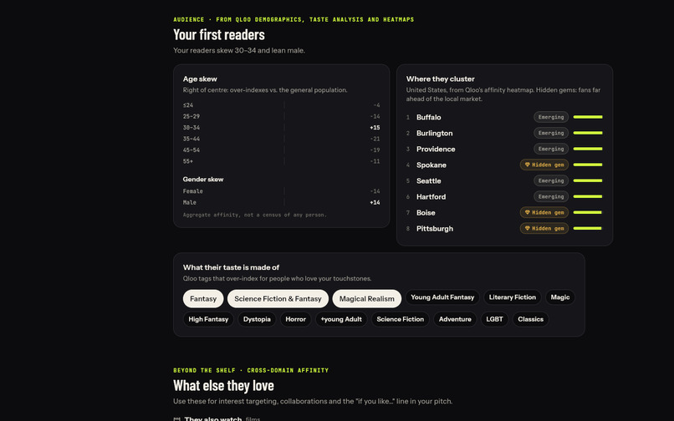The image size is (674, 421).
Task: Click the 25-29 age row label
Action: click(191, 116)
